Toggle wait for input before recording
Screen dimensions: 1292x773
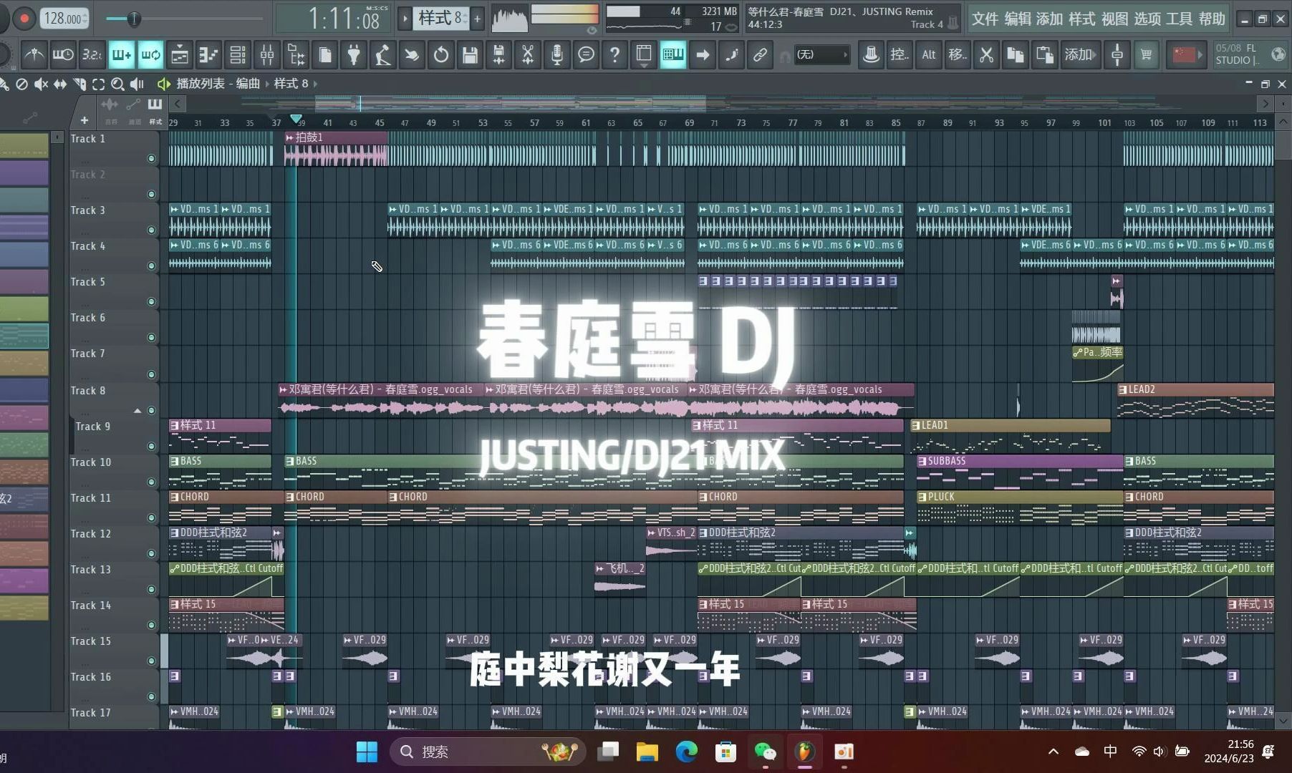pos(63,54)
